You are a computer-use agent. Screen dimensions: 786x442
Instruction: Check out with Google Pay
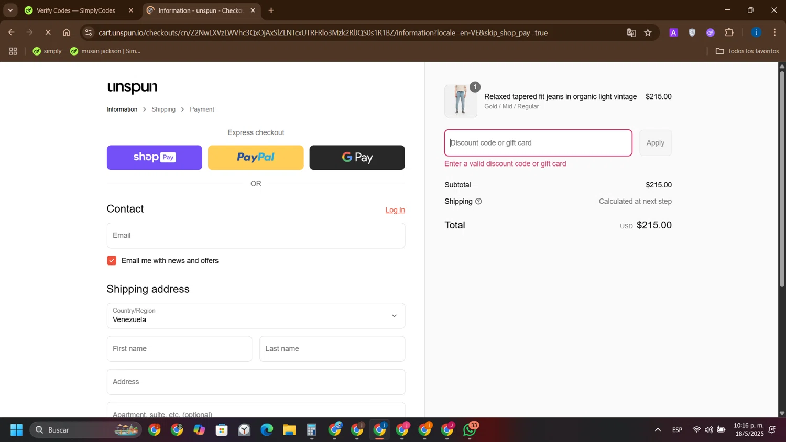(x=357, y=158)
